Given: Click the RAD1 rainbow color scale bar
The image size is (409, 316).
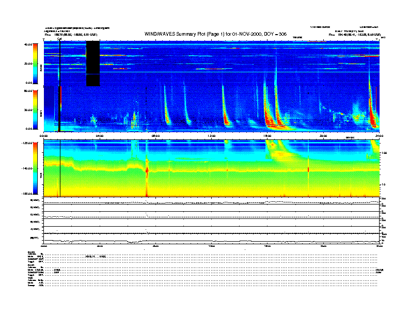Looking at the screenshot, I should 35,109.
